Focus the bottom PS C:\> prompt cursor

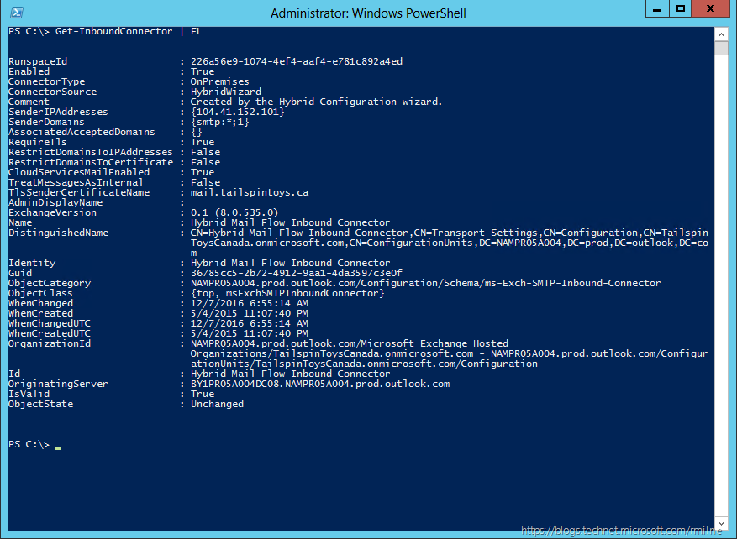tap(58, 445)
